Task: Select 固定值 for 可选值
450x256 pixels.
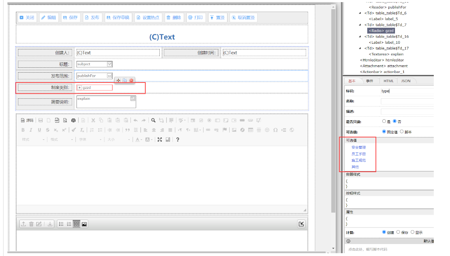Action: (384, 132)
